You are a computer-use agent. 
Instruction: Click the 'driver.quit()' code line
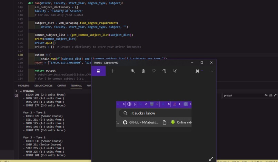[x=45, y=43]
